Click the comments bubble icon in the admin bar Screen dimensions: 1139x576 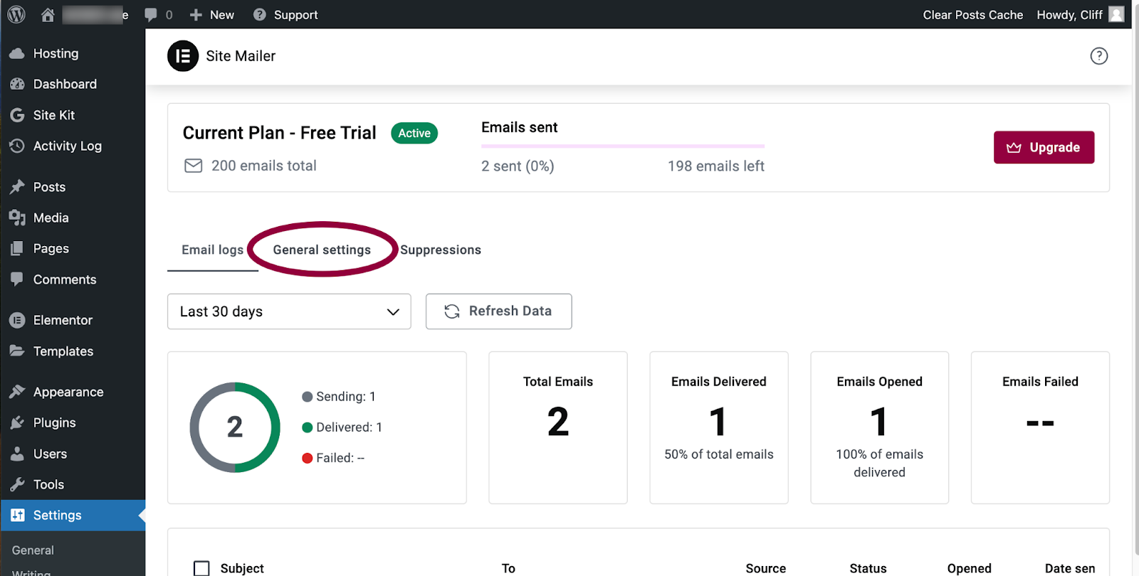pos(151,15)
